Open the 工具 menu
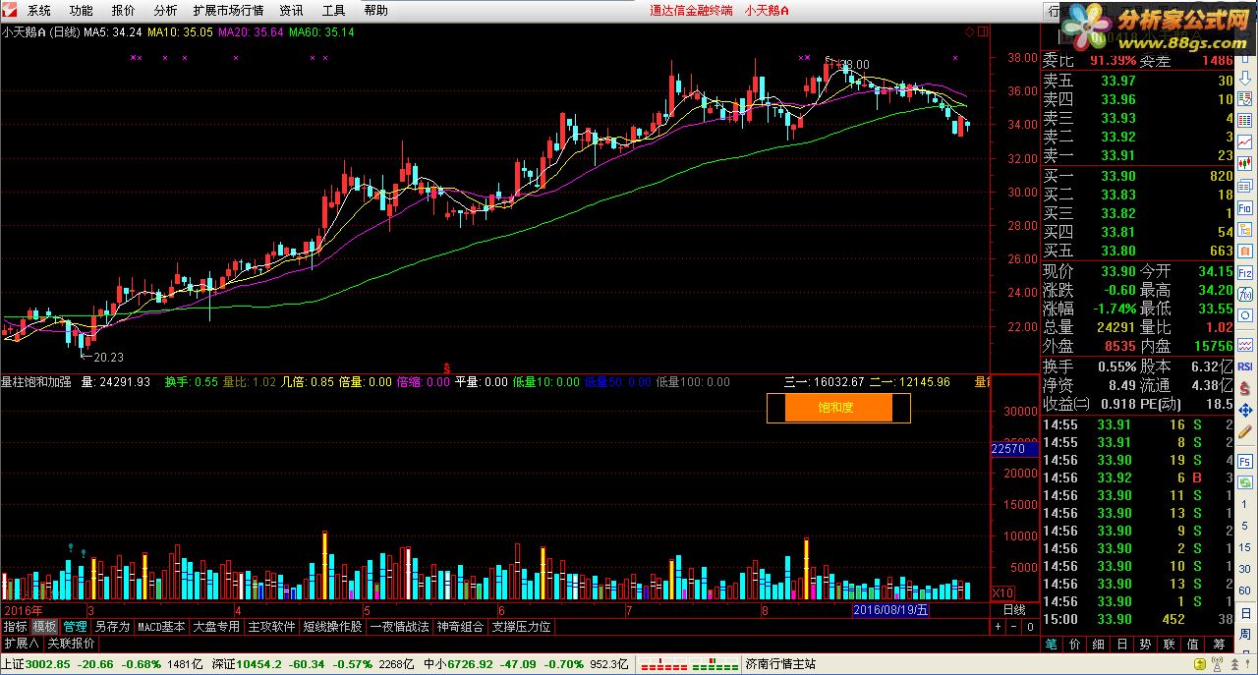The width and height of the screenshot is (1258, 675). pyautogui.click(x=333, y=11)
